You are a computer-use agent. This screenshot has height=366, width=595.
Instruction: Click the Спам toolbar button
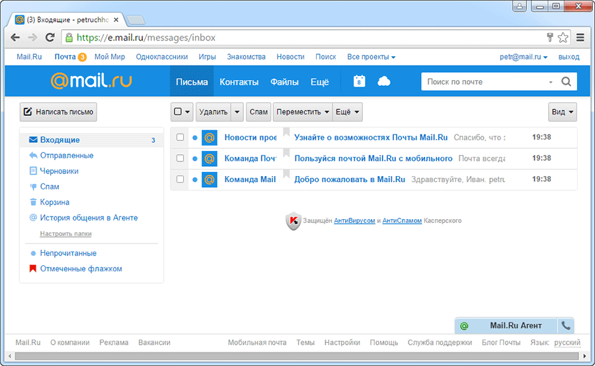click(x=258, y=112)
